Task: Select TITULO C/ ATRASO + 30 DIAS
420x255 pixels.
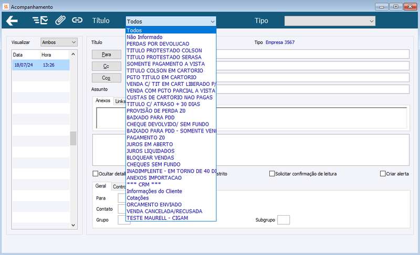Action: point(171,104)
